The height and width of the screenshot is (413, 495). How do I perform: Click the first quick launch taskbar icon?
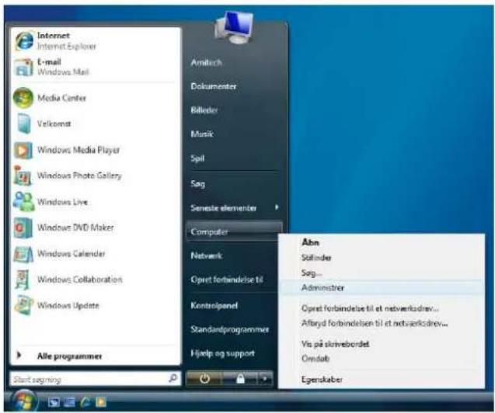click(54, 402)
